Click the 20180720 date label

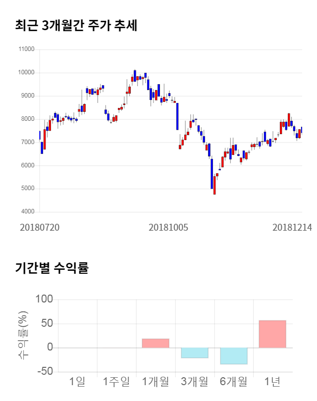[x=40, y=227]
